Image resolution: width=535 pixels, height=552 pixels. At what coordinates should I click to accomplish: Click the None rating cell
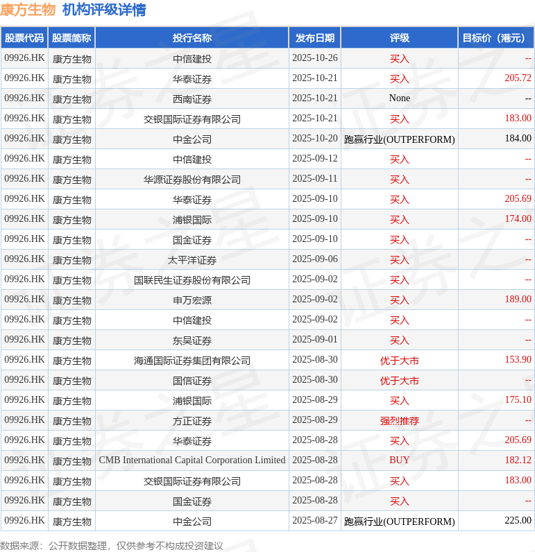pyautogui.click(x=400, y=98)
